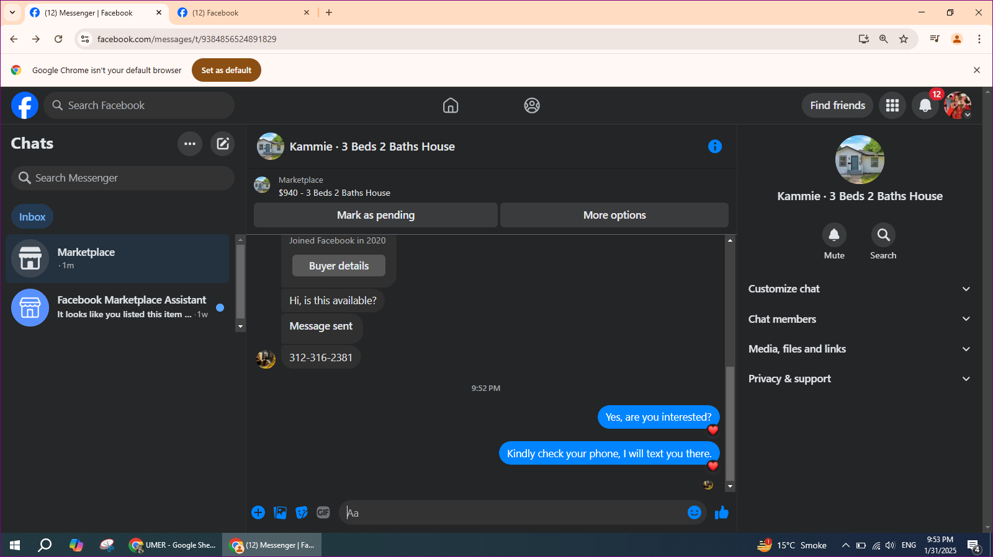Image resolution: width=993 pixels, height=557 pixels.
Task: Open the Facebook Marketplace Assistant chat
Action: 118,307
